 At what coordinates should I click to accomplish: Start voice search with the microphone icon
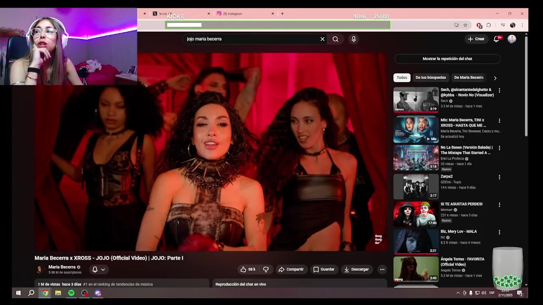353,39
